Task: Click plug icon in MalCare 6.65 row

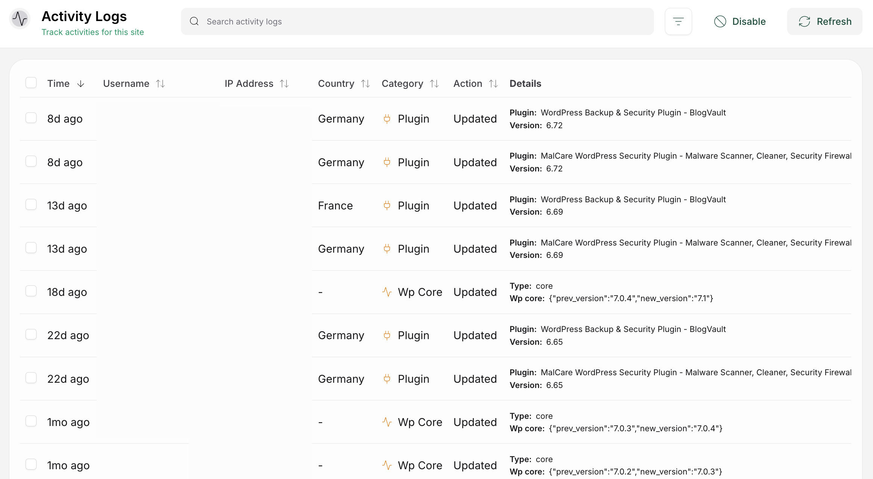Action: tap(387, 379)
